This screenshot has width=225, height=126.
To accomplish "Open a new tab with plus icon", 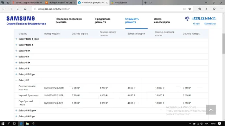I will click(x=145, y=2).
